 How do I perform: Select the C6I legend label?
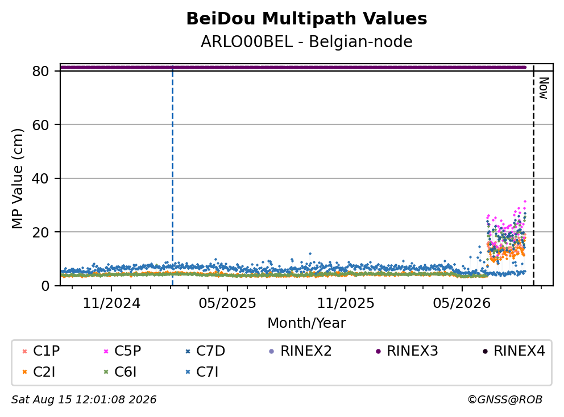(x=126, y=372)
